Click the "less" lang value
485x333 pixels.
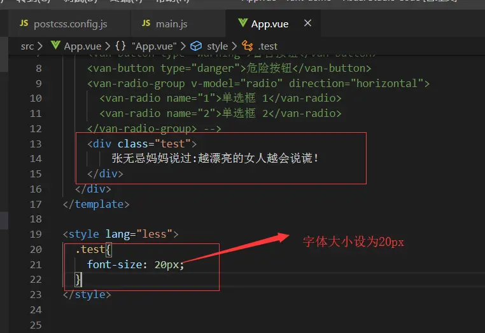pos(154,234)
